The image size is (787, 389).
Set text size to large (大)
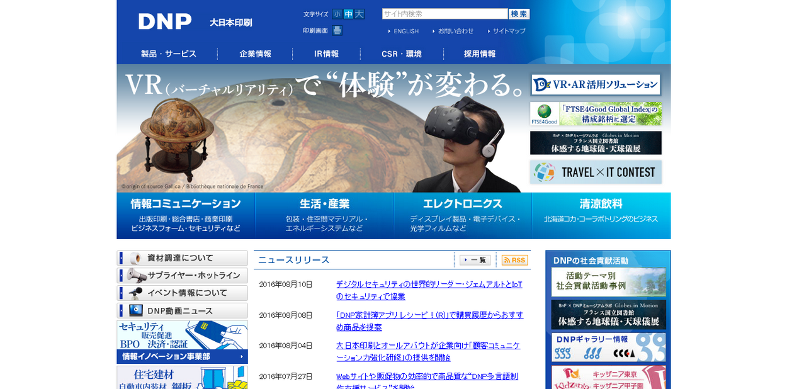tap(359, 14)
